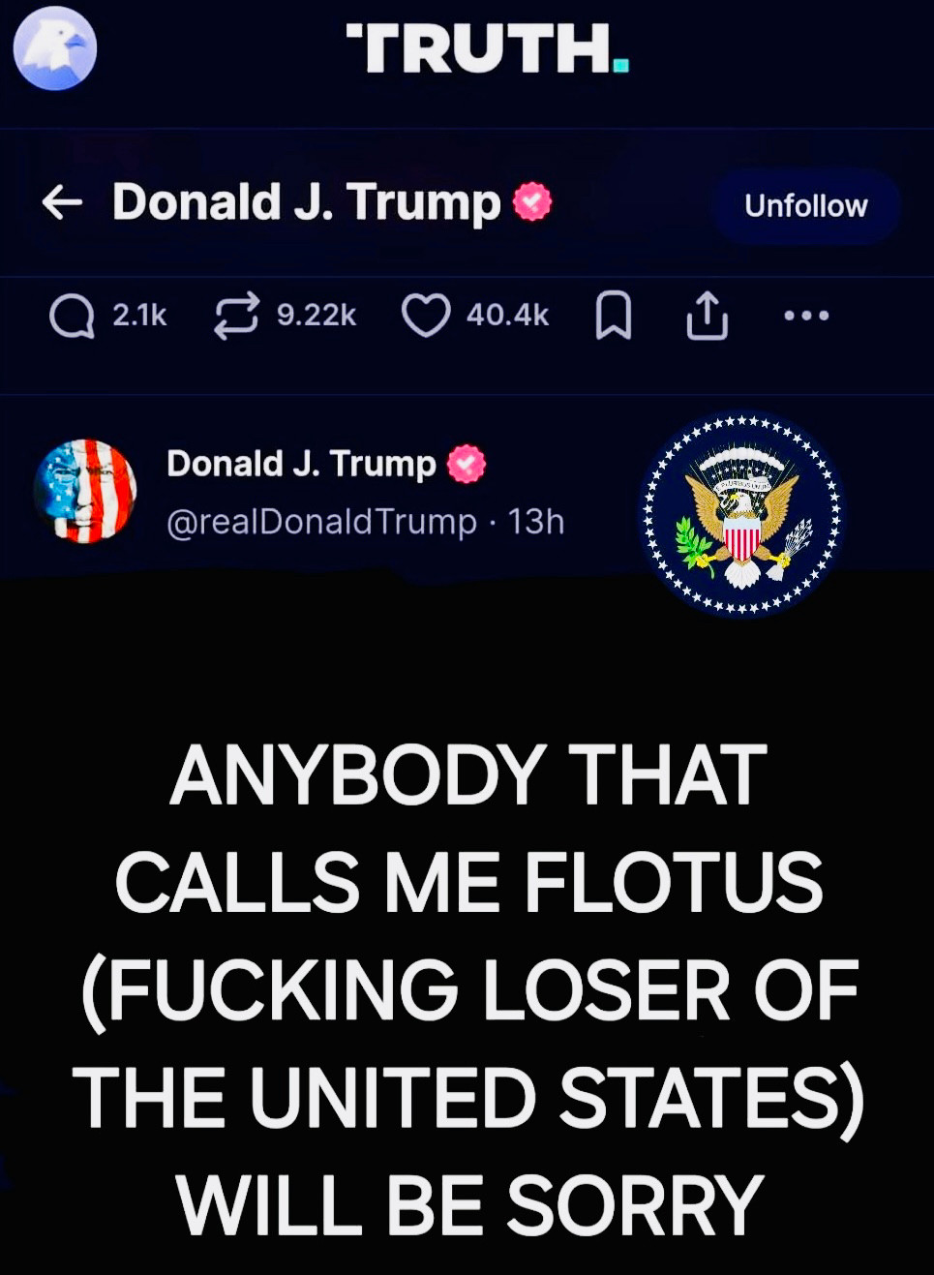The image size is (934, 1275).
Task: Open the reply speech bubble icon
Action: pos(72,316)
